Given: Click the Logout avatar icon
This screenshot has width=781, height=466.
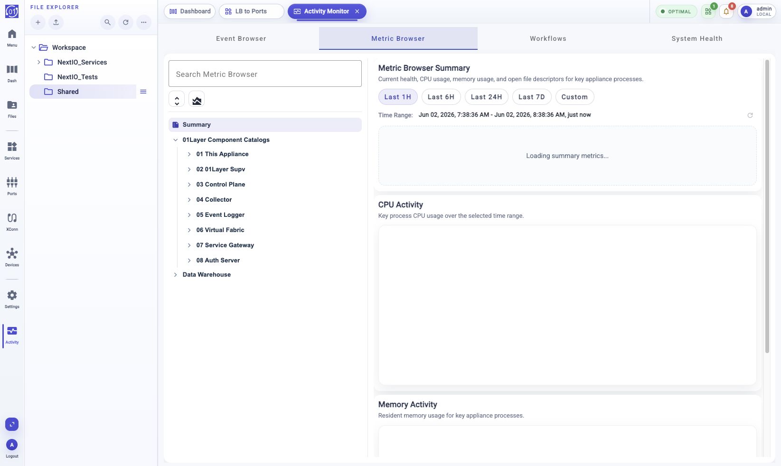Looking at the screenshot, I should [12, 445].
